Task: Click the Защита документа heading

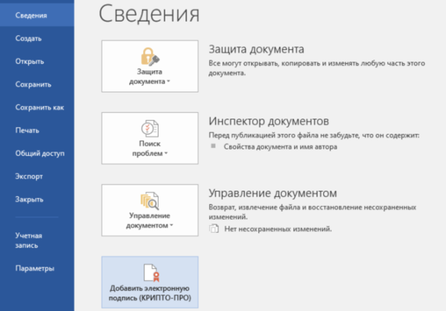Action: (256, 49)
